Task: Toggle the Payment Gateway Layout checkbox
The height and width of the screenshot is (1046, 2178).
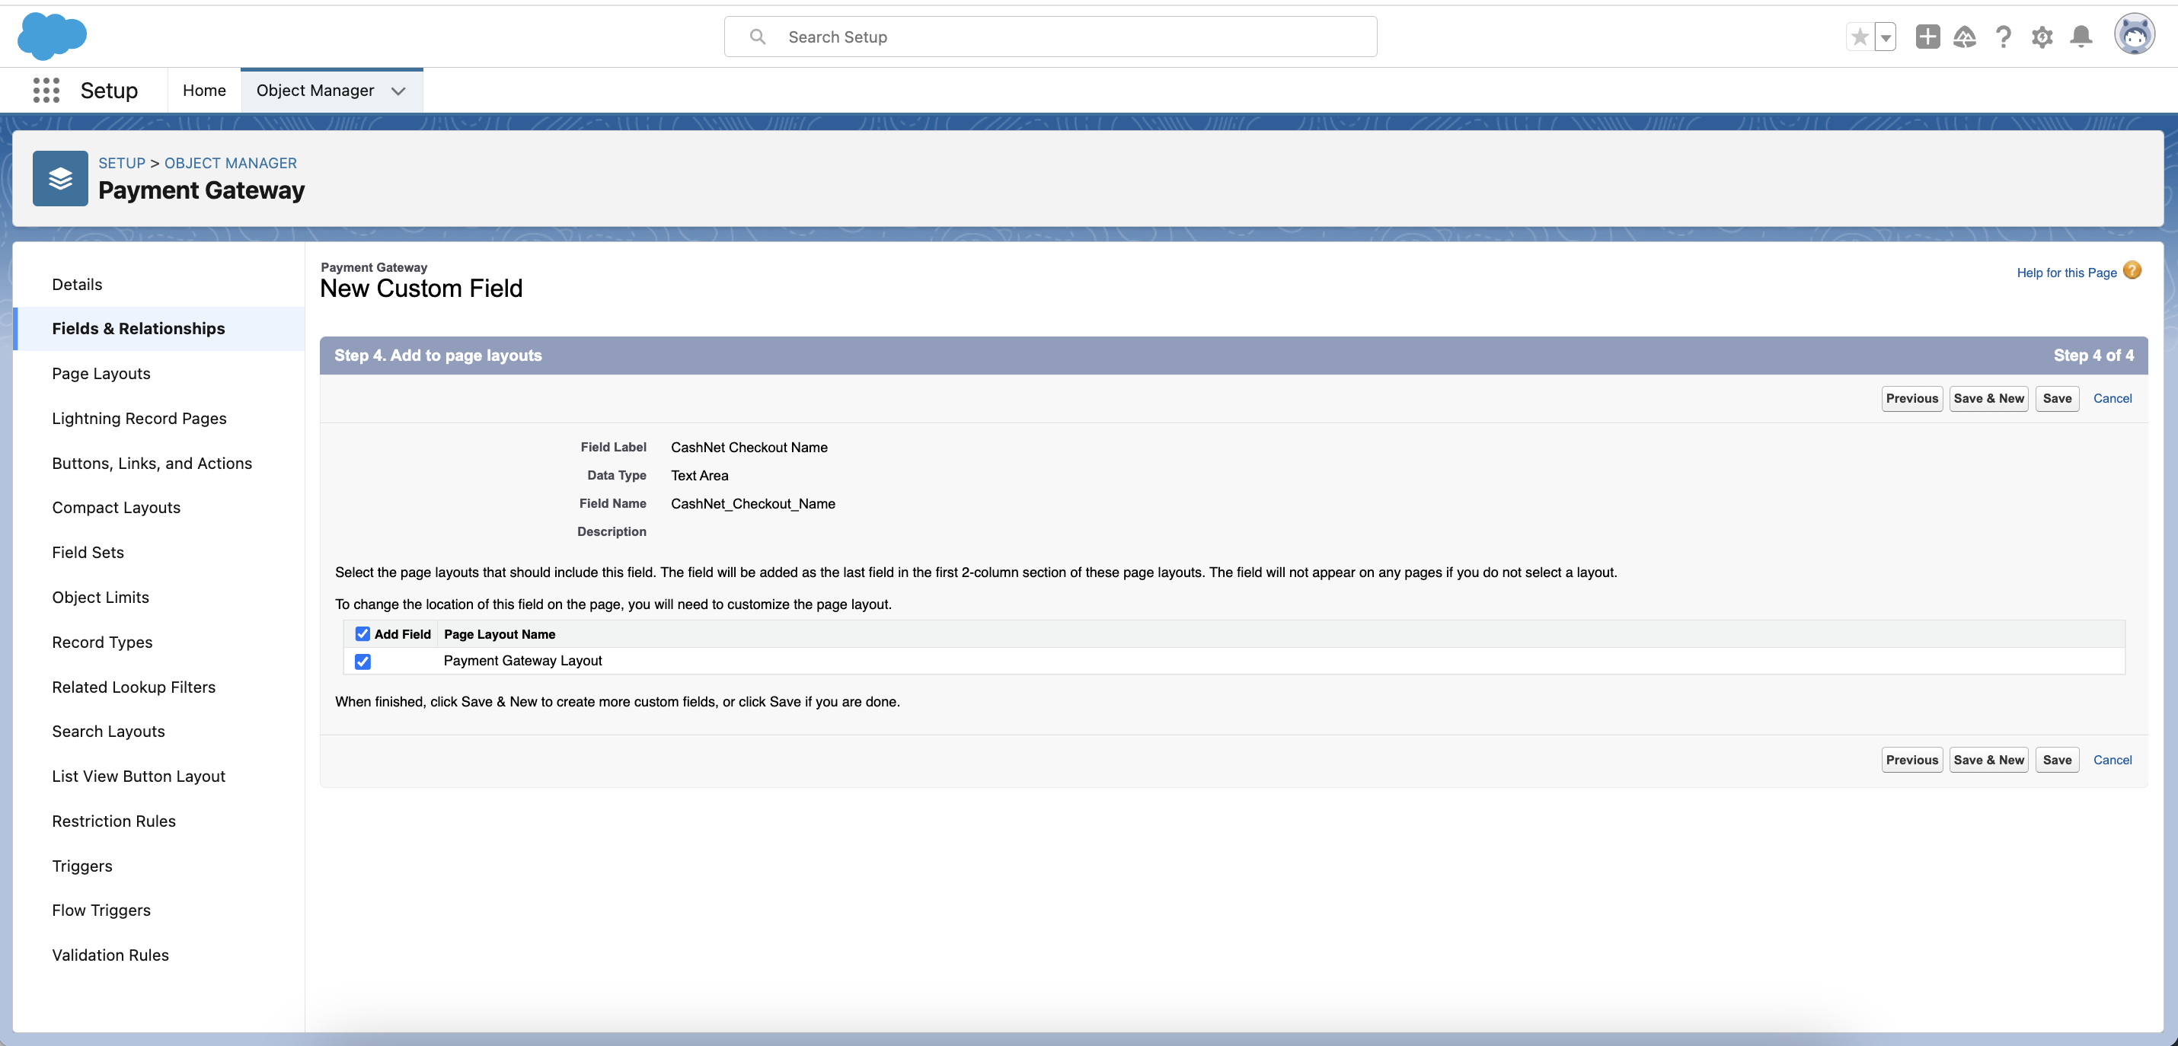Action: click(x=364, y=660)
